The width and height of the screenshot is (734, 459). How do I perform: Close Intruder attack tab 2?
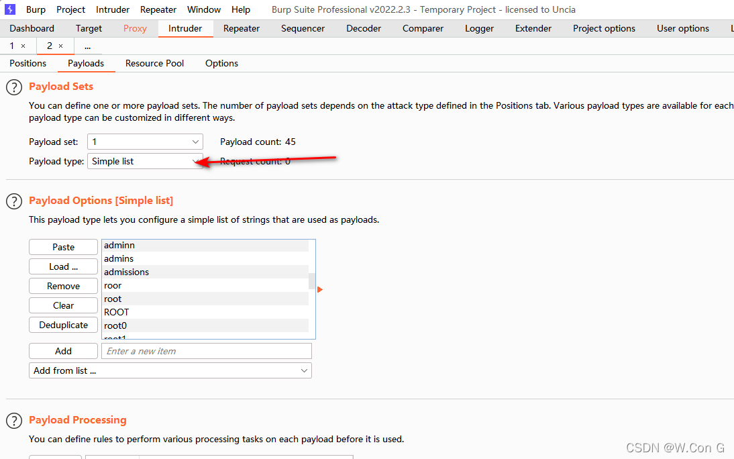coord(60,46)
